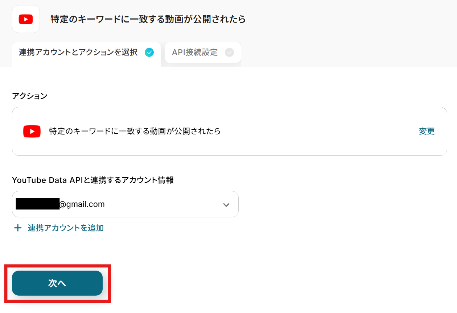The width and height of the screenshot is (457, 313).
Task: Click the 変更 link in the action card
Action: (x=427, y=131)
